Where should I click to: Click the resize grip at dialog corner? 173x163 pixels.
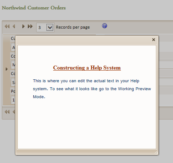click(x=156, y=153)
